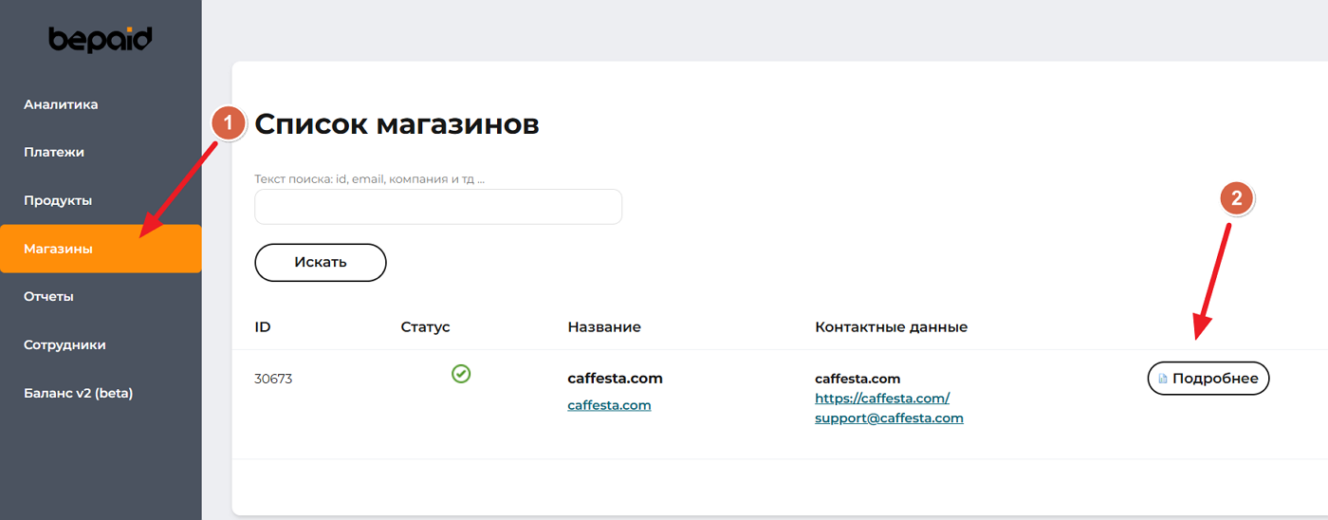Viewport: 1328px width, 520px height.
Task: Click the green active status checkmark
Action: pyautogui.click(x=461, y=374)
